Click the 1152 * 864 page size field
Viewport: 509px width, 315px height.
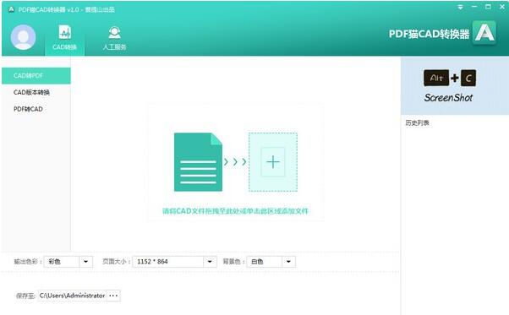point(168,262)
